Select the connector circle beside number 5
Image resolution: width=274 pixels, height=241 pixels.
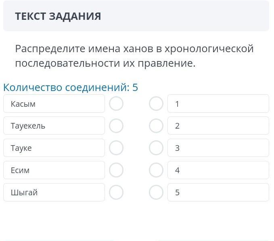(x=156, y=192)
